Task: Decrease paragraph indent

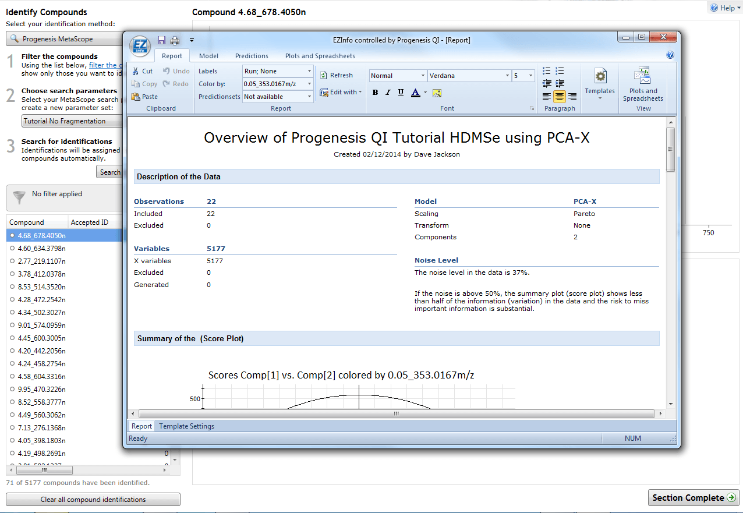Action: tap(546, 83)
